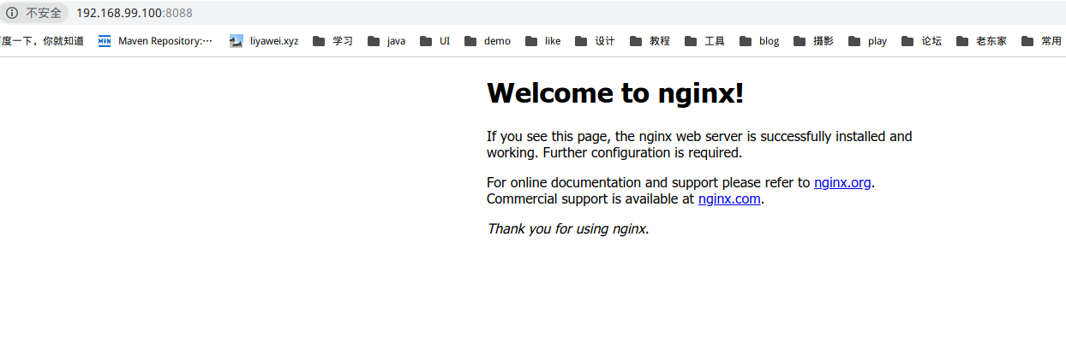
Task: Open the 老东家 bookmark folder
Action: [982, 40]
